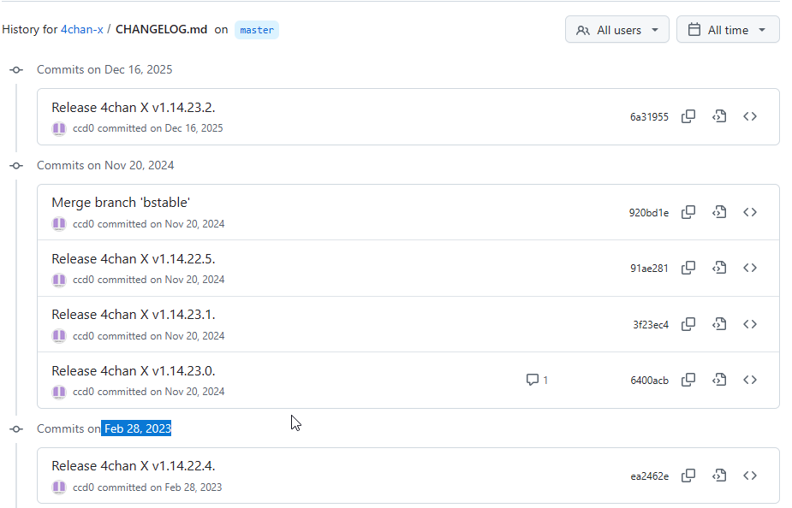Image resolution: width=792 pixels, height=508 pixels.
Task: Open commit Merge branch 'bstable'
Action: pos(121,203)
